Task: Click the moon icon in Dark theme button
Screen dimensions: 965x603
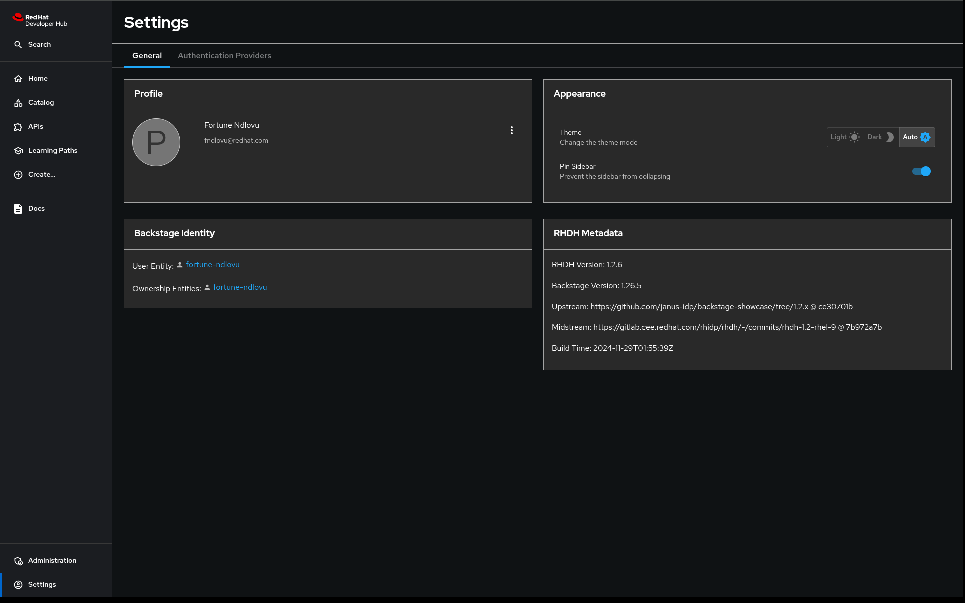Action: [889, 137]
